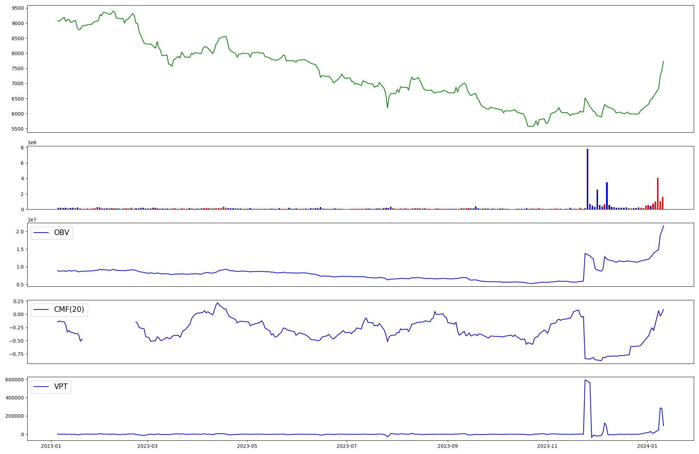Click the 1e6 multiplier above volume chart
699x454 pixels.
click(32, 142)
